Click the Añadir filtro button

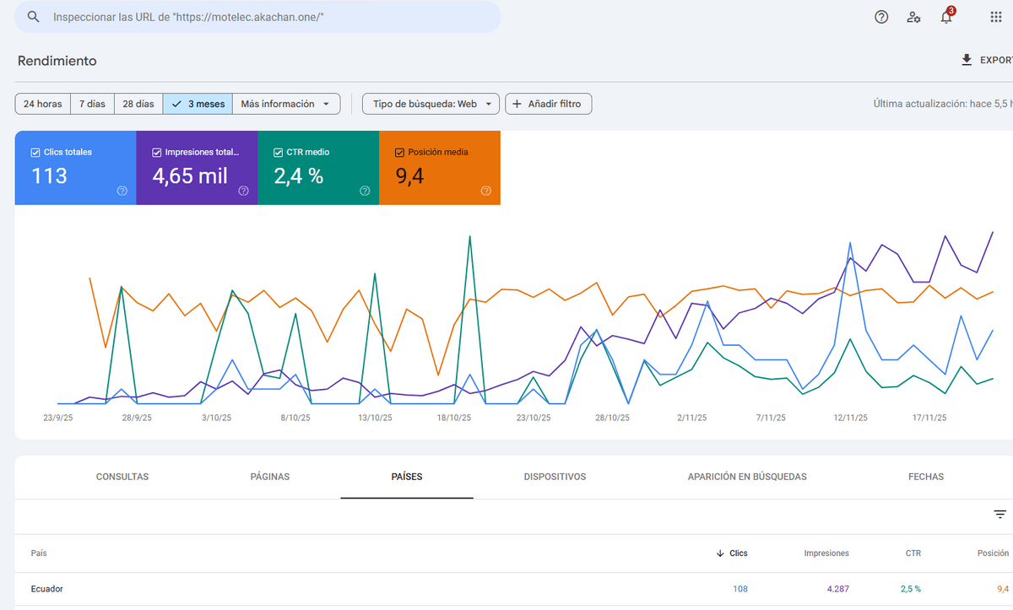tap(548, 104)
